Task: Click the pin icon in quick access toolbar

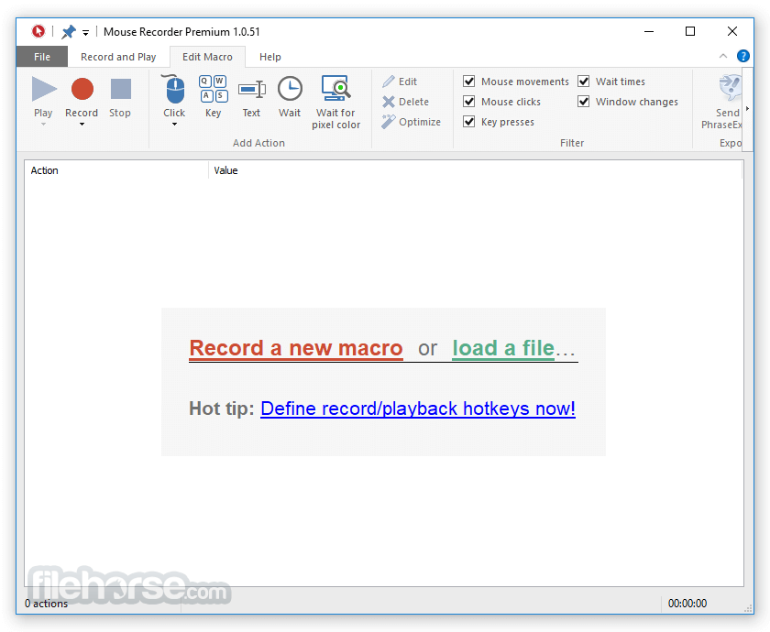Action: pyautogui.click(x=68, y=32)
